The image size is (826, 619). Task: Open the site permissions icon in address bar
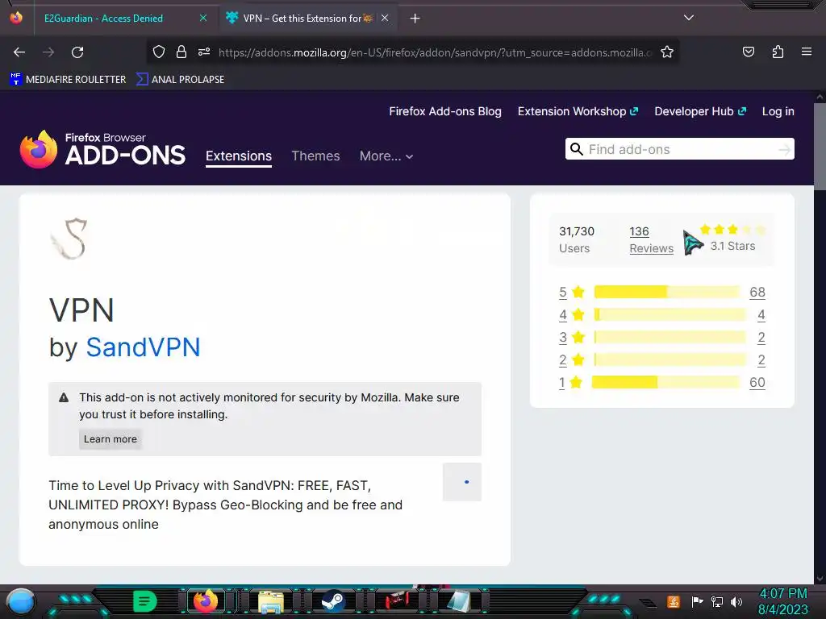pos(204,52)
